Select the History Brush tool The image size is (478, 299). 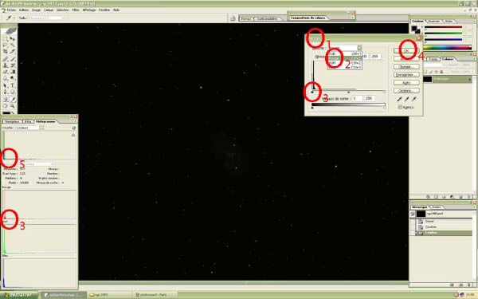click(x=13, y=65)
